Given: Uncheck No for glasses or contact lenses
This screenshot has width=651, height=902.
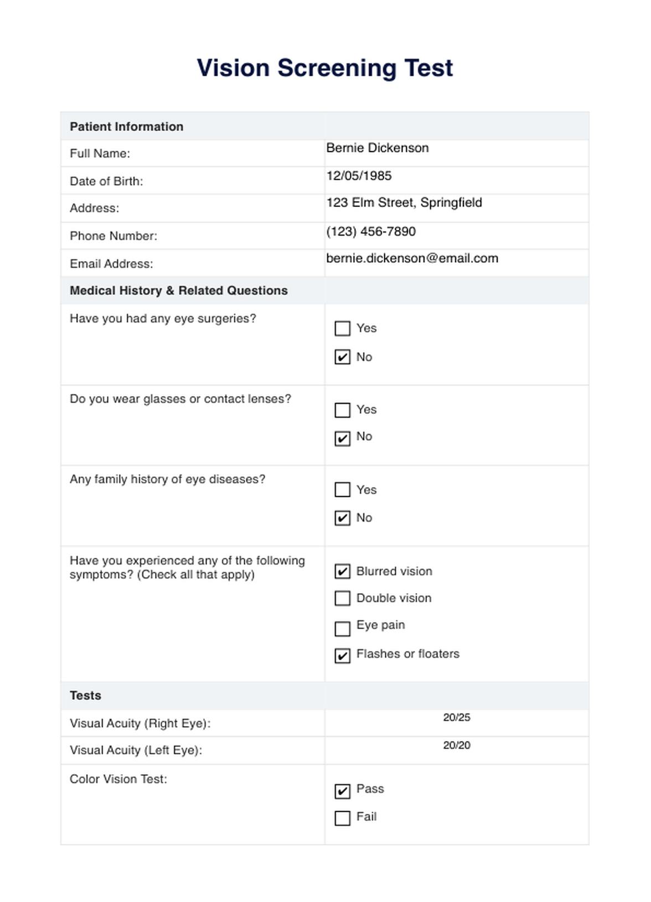Looking at the screenshot, I should click(x=343, y=438).
